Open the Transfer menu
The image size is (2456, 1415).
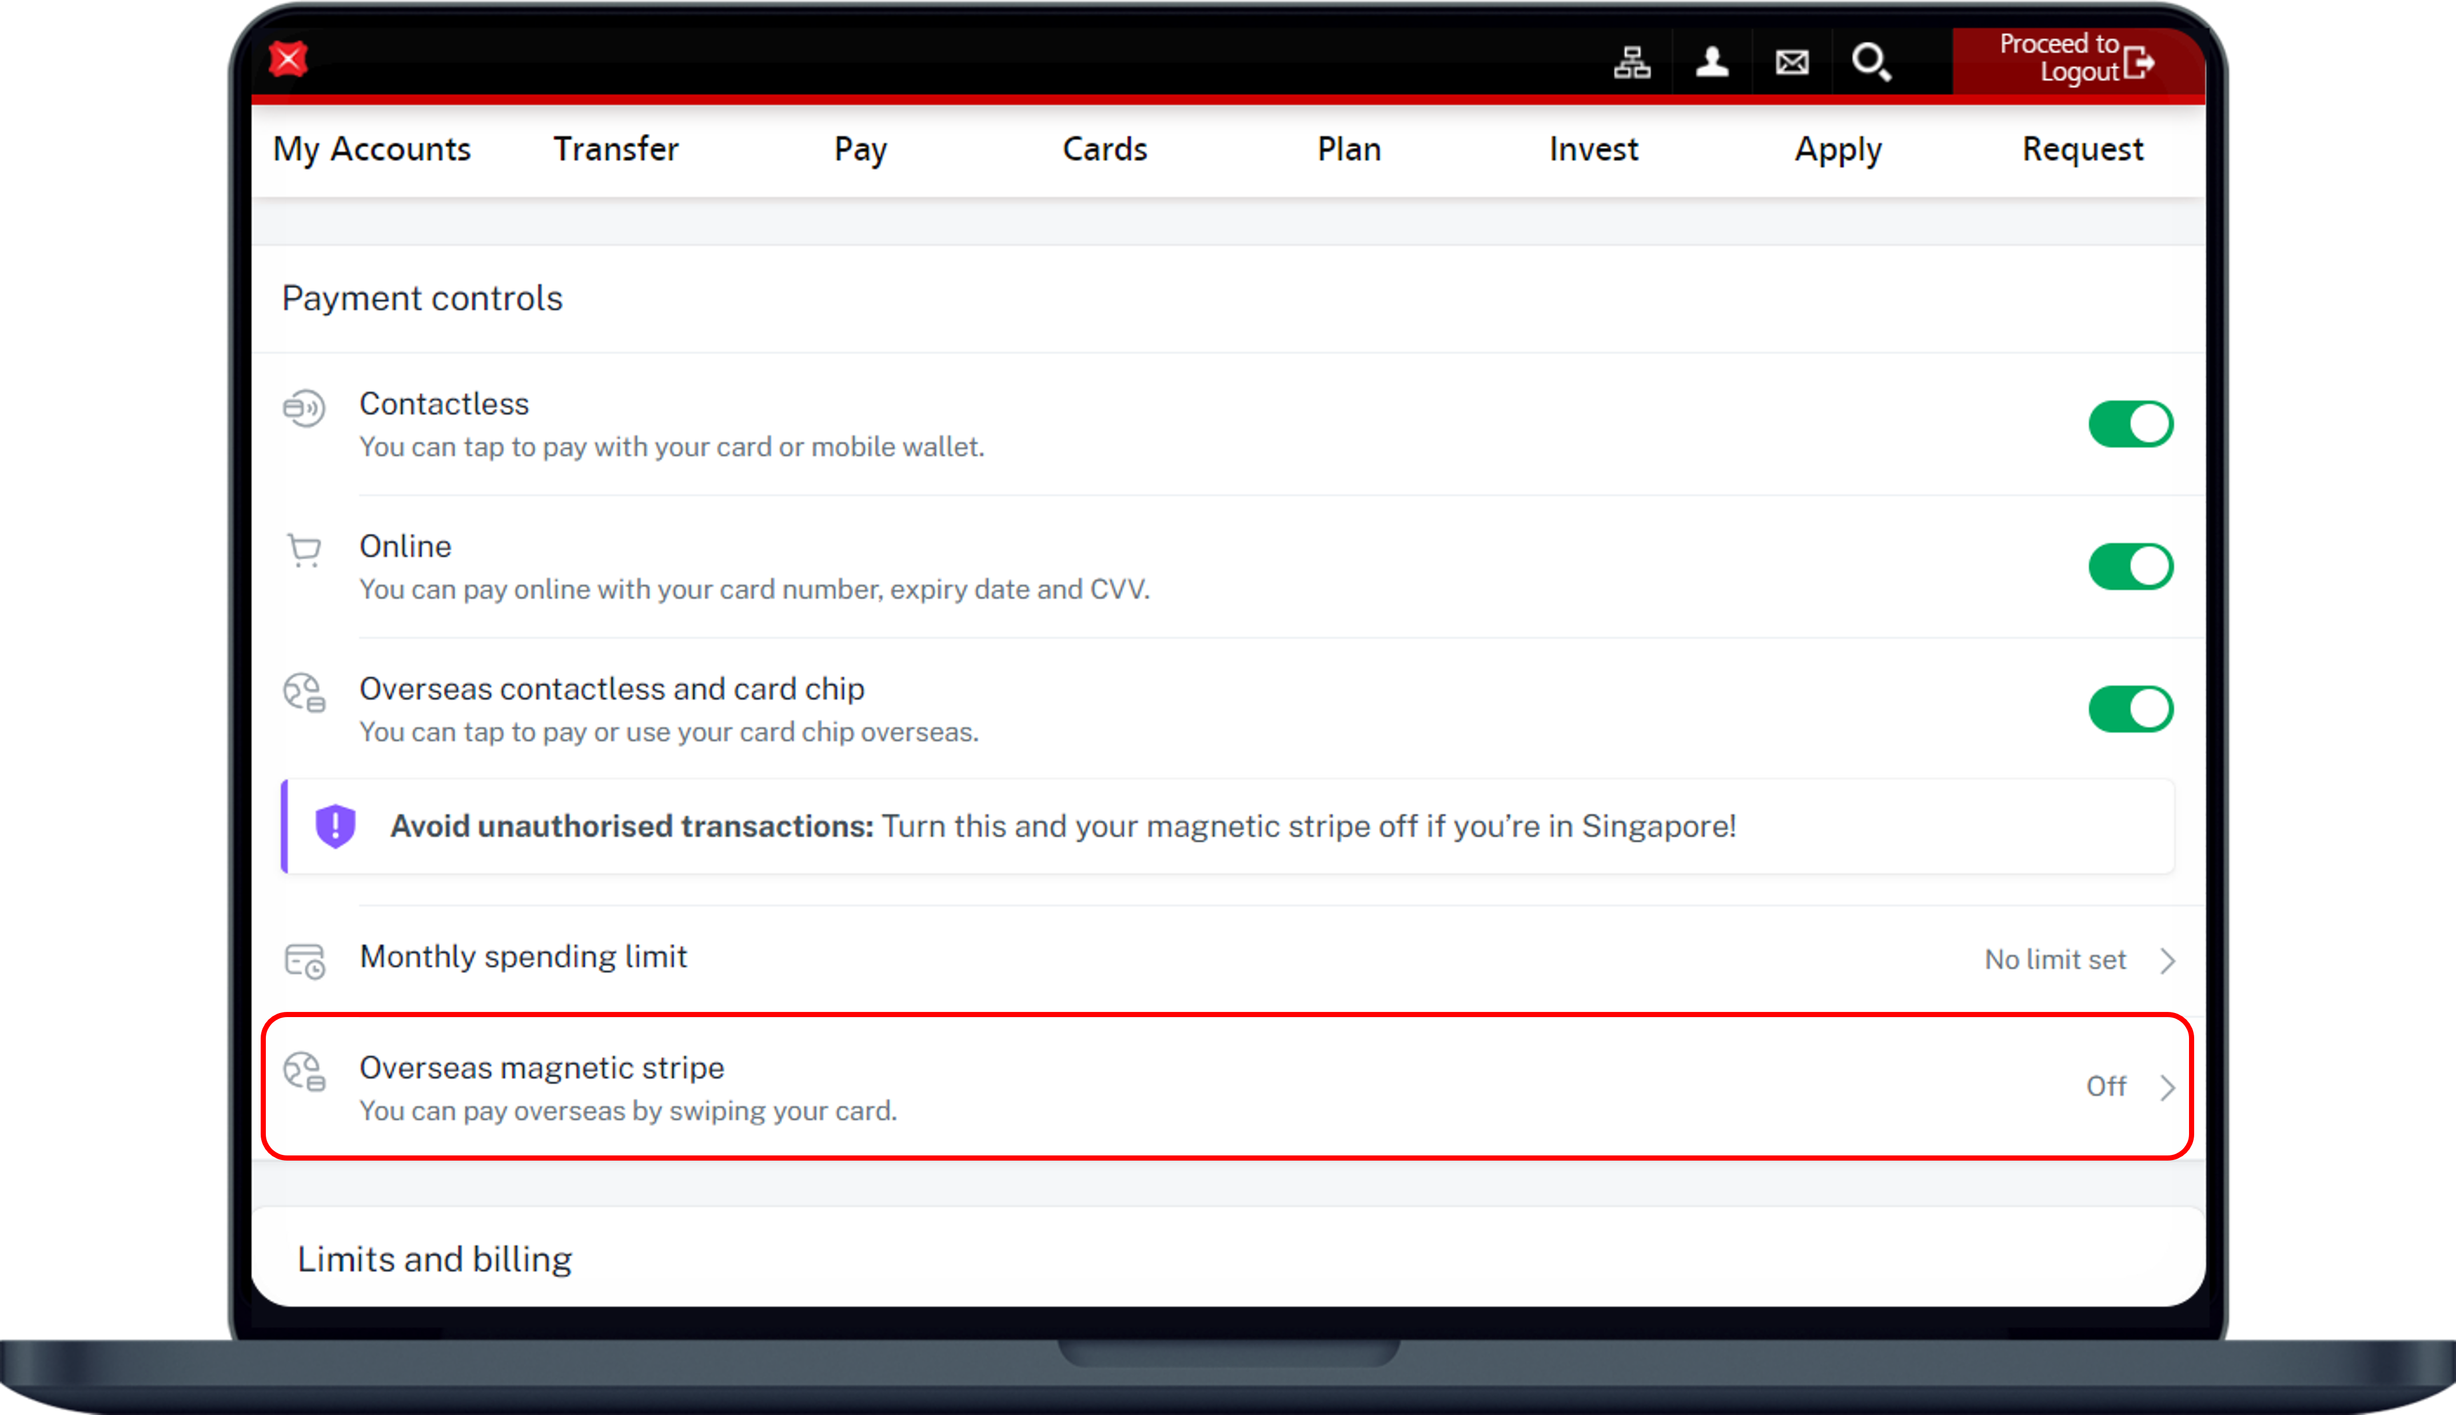616,149
